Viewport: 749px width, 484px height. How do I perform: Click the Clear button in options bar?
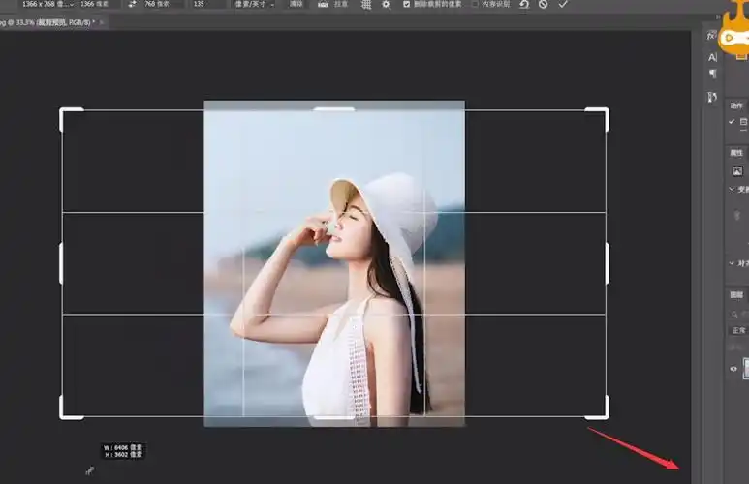click(x=296, y=5)
